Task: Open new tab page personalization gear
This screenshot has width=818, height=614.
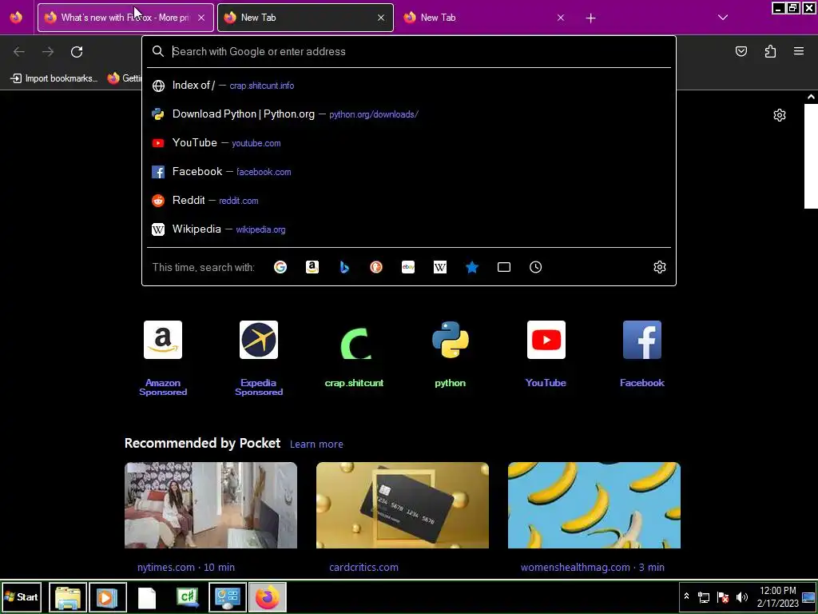Action: 780,115
